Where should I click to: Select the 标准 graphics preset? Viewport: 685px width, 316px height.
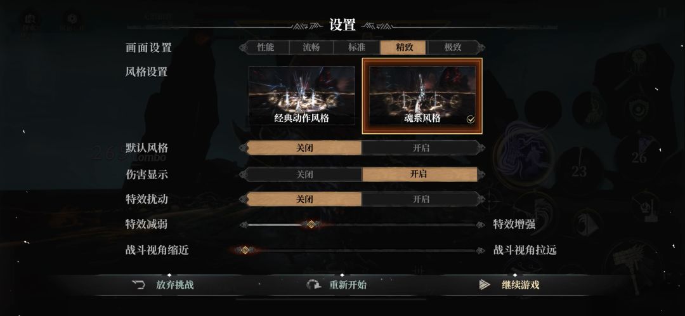pyautogui.click(x=357, y=47)
